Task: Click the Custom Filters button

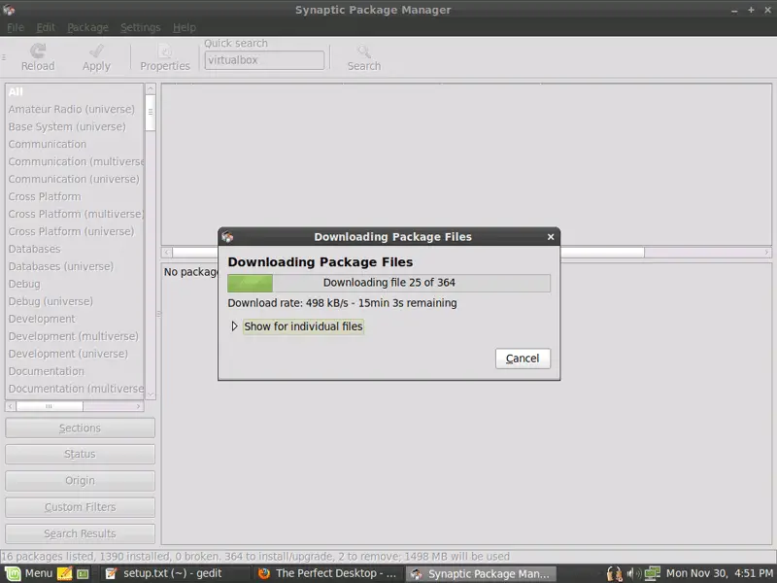Action: [x=80, y=507]
